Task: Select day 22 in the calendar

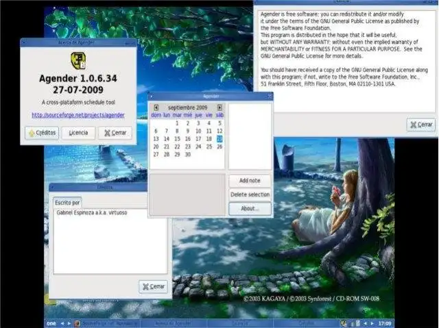Action: click(177, 147)
